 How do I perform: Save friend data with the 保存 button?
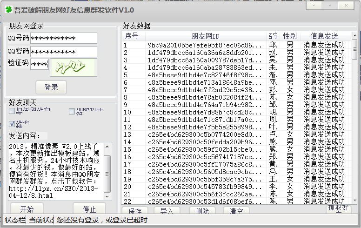(x=135, y=210)
